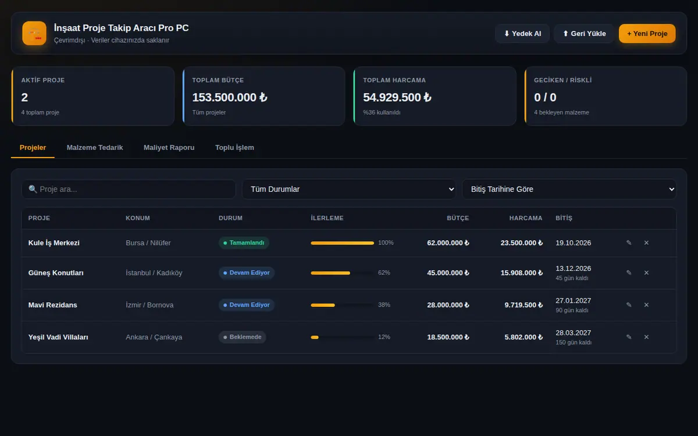698x436 pixels.
Task: Click the edit pencil for Kule İş Merkezi
Action: (x=629, y=243)
